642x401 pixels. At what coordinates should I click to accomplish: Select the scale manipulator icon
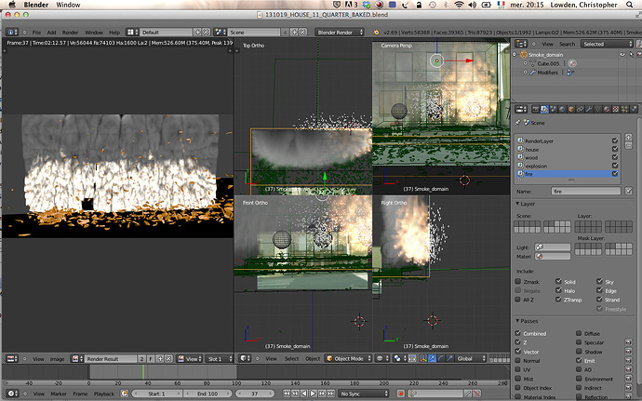click(449, 359)
